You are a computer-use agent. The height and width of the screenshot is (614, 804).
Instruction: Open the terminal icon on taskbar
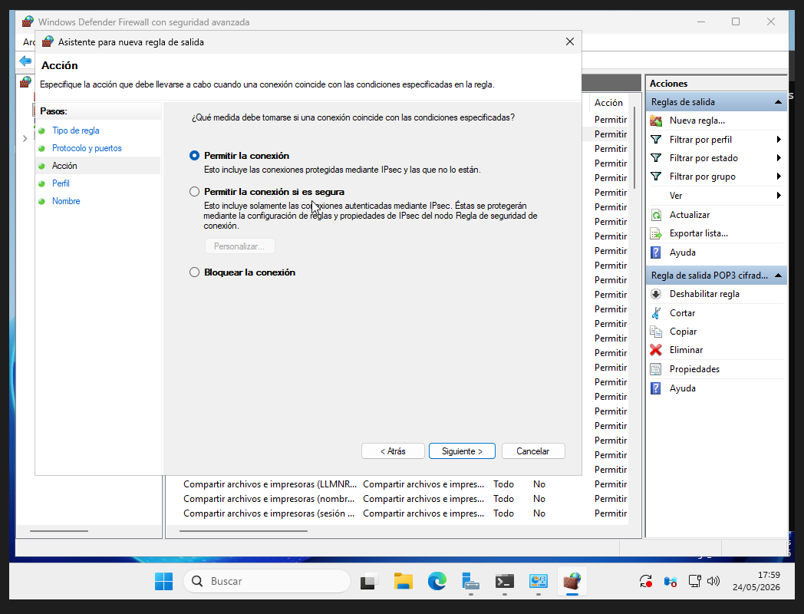coord(505,581)
